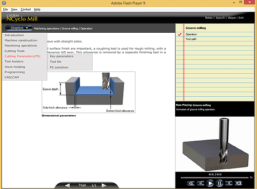Click the Dimensional parameters diagram image
This screenshot has width=257, height=189.
click(88, 92)
